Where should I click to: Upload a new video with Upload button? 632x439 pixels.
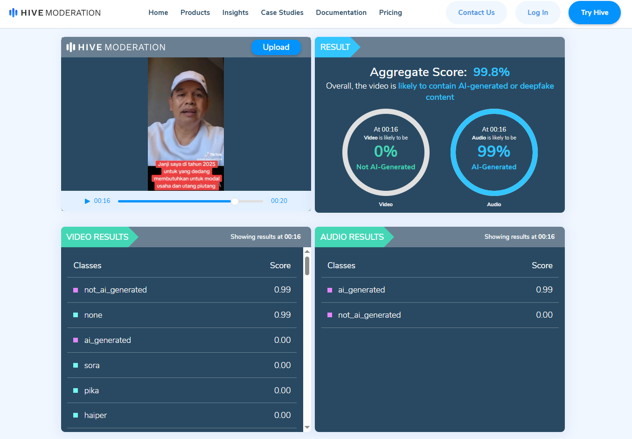pyautogui.click(x=276, y=47)
